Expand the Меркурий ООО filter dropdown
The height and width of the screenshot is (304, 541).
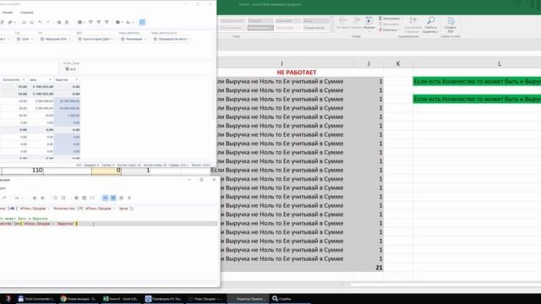pyautogui.click(x=55, y=39)
